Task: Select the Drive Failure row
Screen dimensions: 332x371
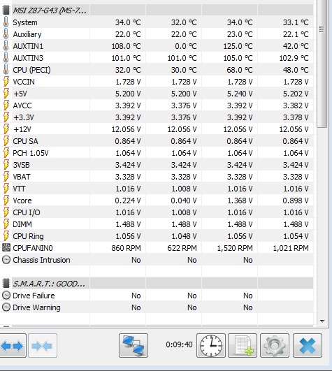Action: (x=157, y=296)
